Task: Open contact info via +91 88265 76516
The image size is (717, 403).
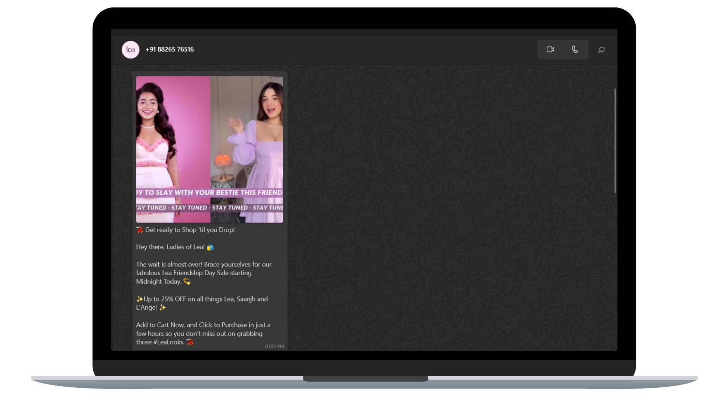Action: pos(170,49)
